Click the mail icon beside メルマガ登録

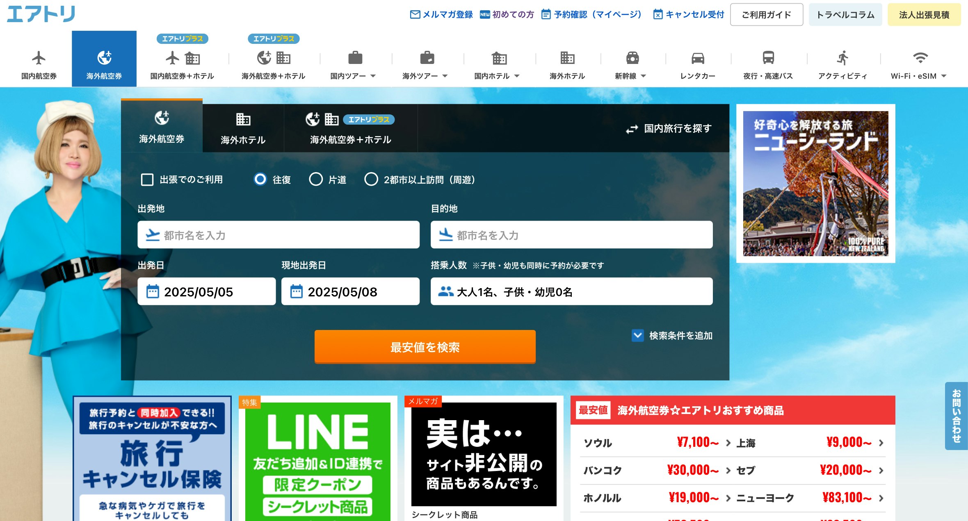[x=415, y=15]
